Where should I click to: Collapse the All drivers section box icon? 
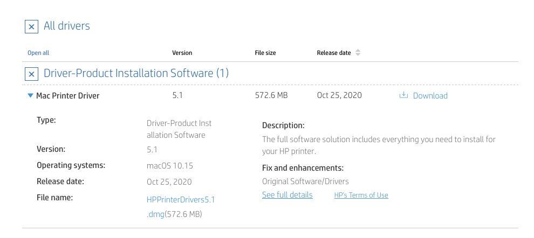(x=32, y=26)
